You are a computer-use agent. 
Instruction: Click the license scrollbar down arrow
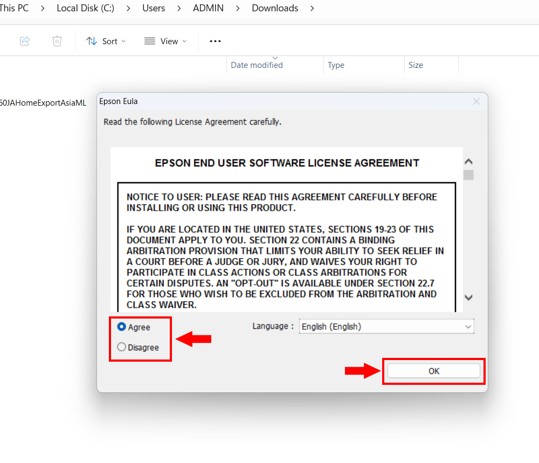[468, 298]
